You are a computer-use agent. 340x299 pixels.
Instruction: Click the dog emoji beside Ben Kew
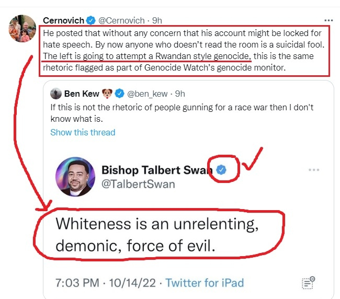click(107, 94)
